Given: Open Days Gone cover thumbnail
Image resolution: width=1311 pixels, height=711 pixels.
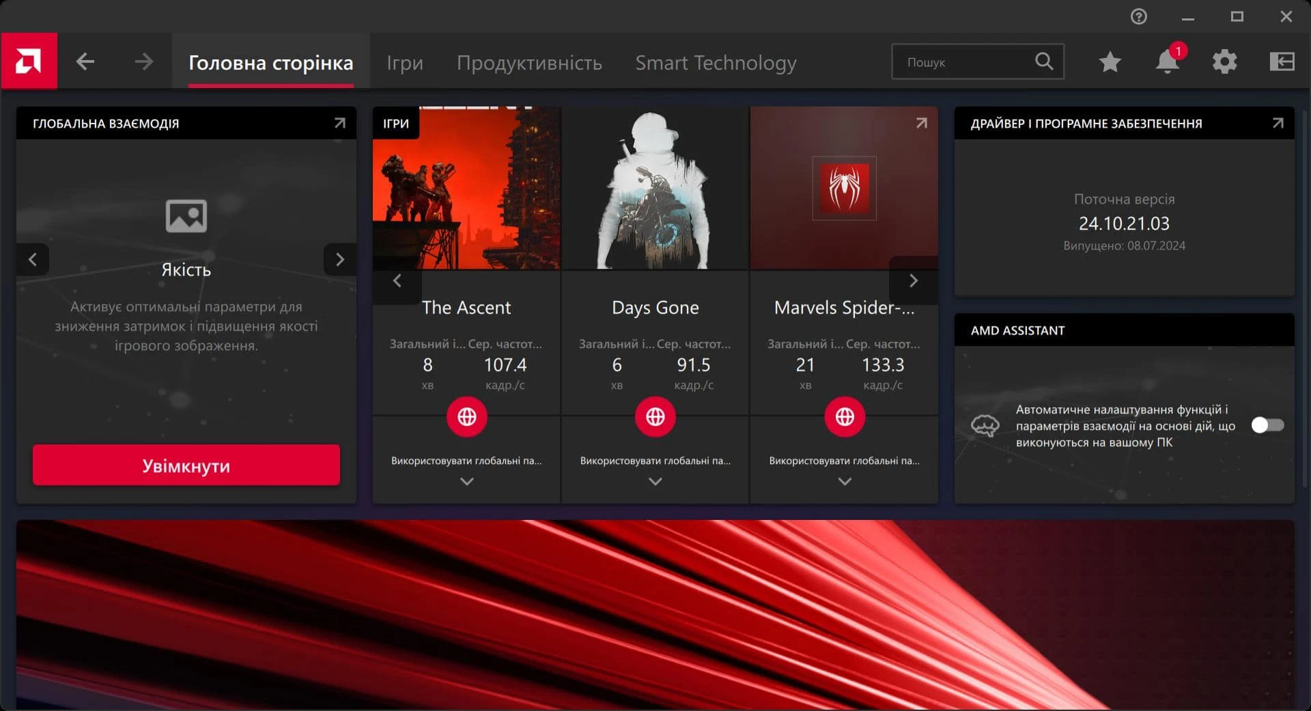Looking at the screenshot, I should (655, 188).
